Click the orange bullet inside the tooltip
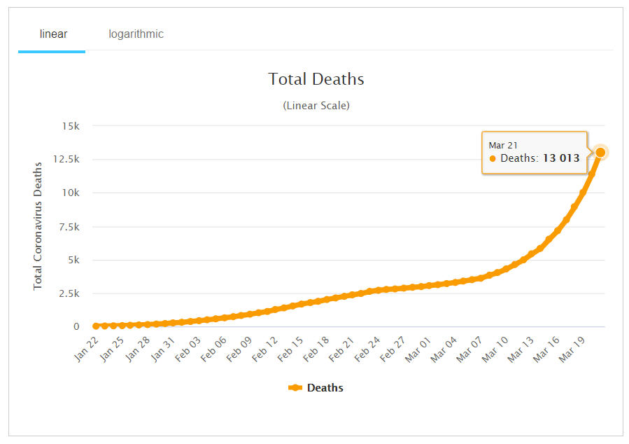 (x=493, y=159)
